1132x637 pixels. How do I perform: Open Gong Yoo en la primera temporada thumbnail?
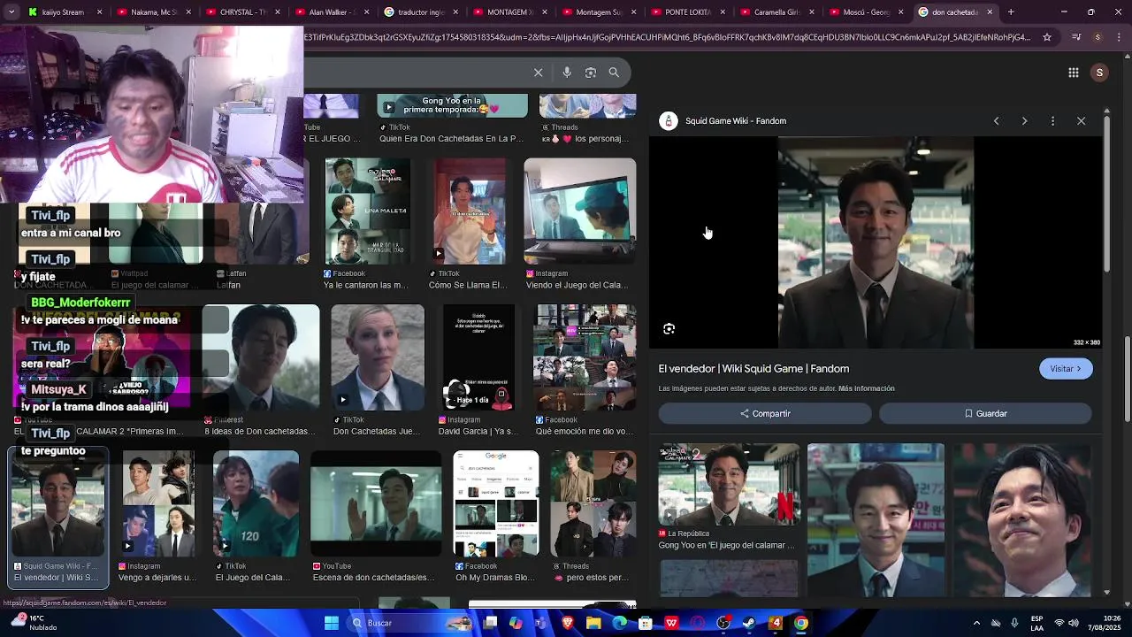pos(452,105)
